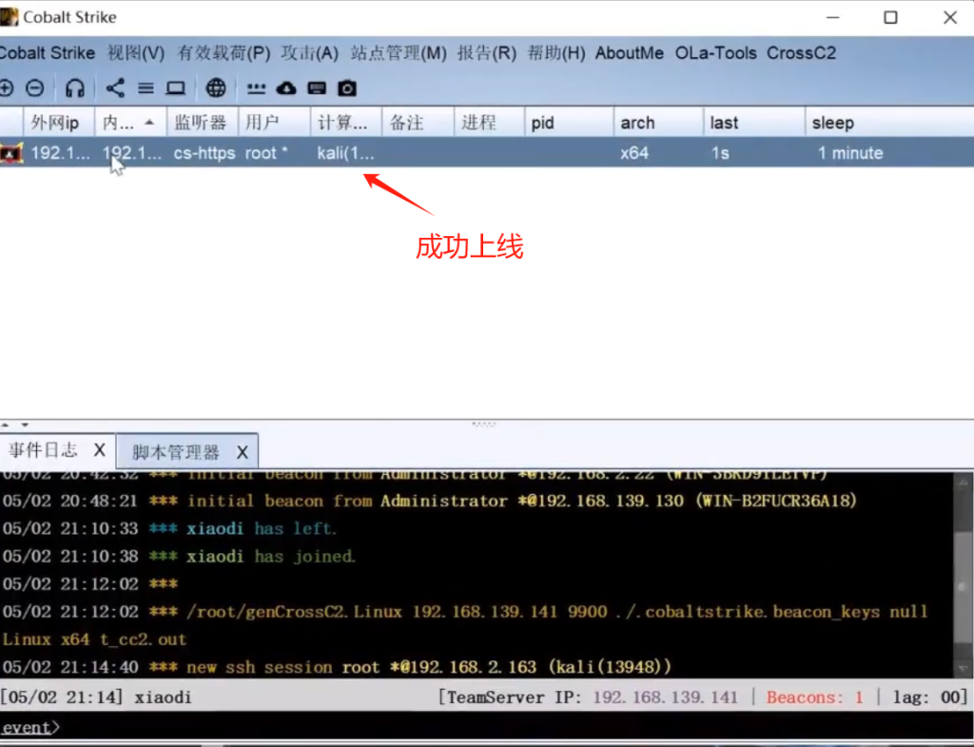The image size is (974, 747).
Task: Sort by the 进程 column header
Action: [x=490, y=123]
